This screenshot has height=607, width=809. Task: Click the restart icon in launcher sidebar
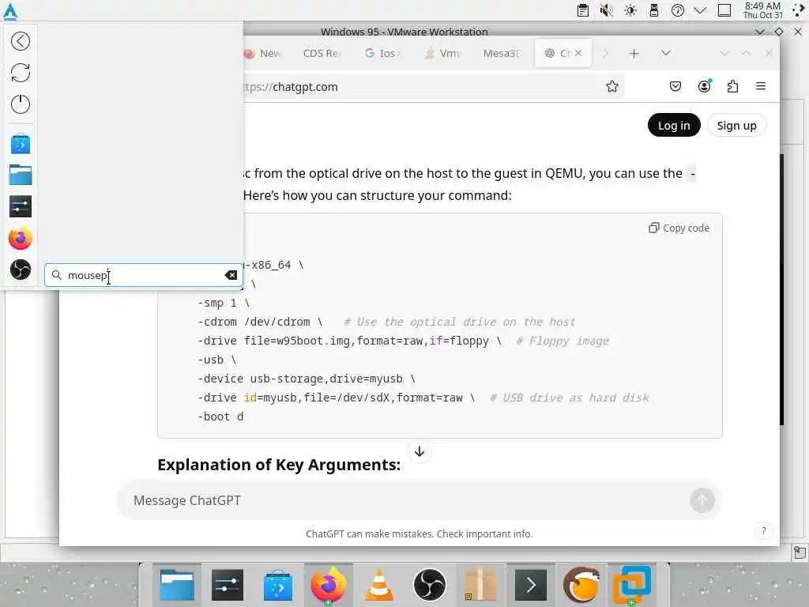21,73
